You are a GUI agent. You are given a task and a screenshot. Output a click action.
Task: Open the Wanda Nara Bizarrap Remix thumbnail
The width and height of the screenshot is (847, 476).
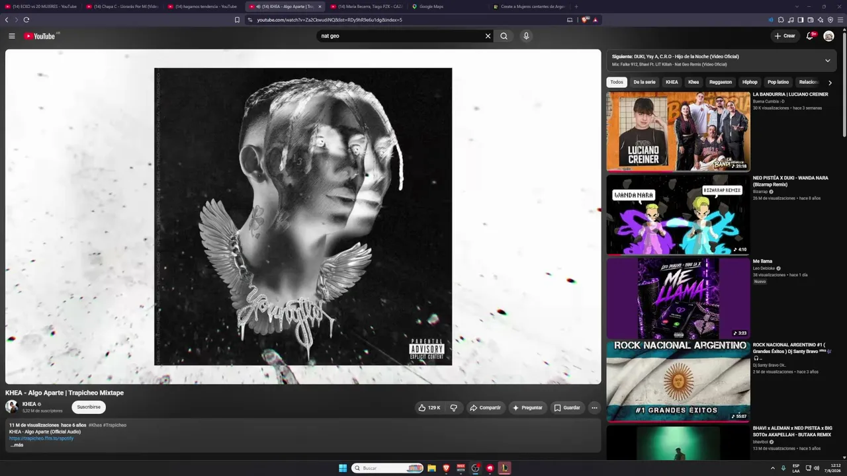[x=678, y=214]
